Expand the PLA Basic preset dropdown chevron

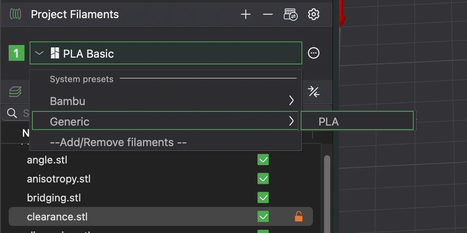click(x=39, y=53)
